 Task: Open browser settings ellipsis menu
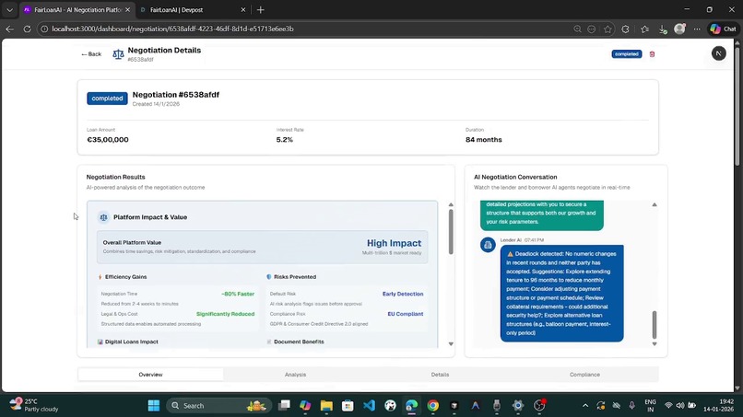coord(697,29)
